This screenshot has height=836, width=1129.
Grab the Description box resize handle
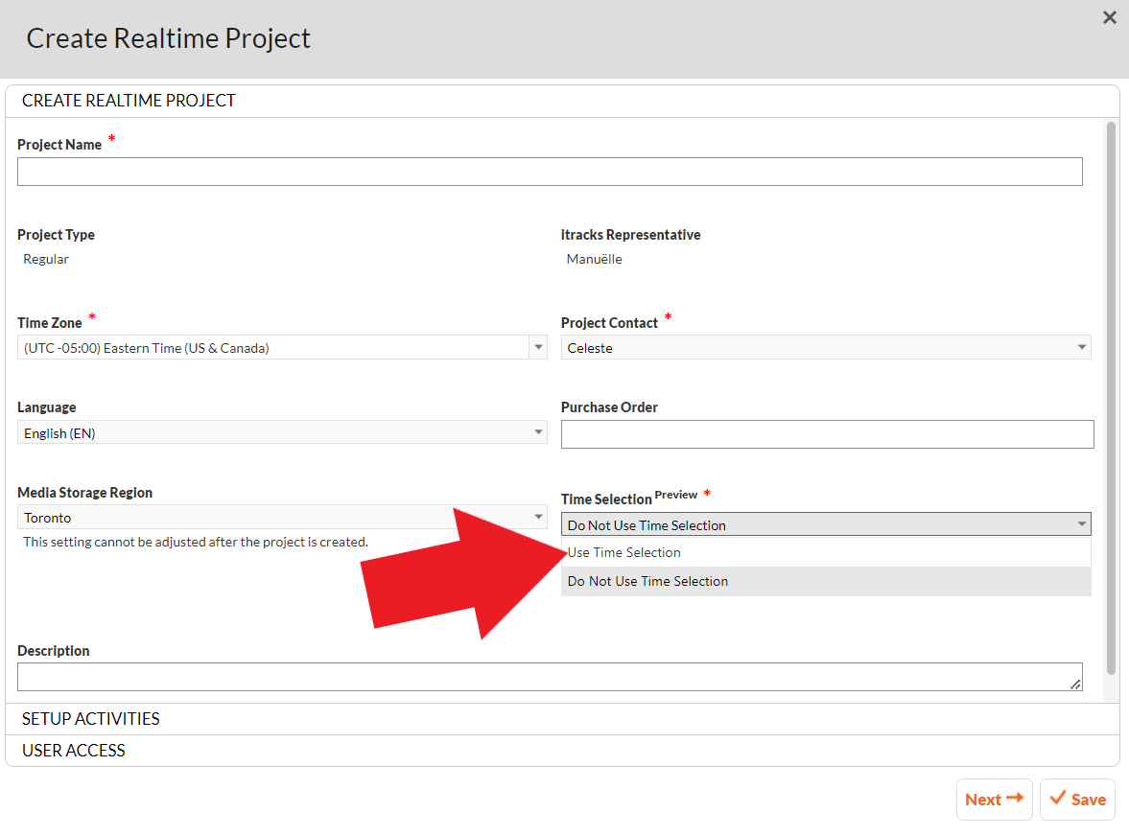(1075, 684)
